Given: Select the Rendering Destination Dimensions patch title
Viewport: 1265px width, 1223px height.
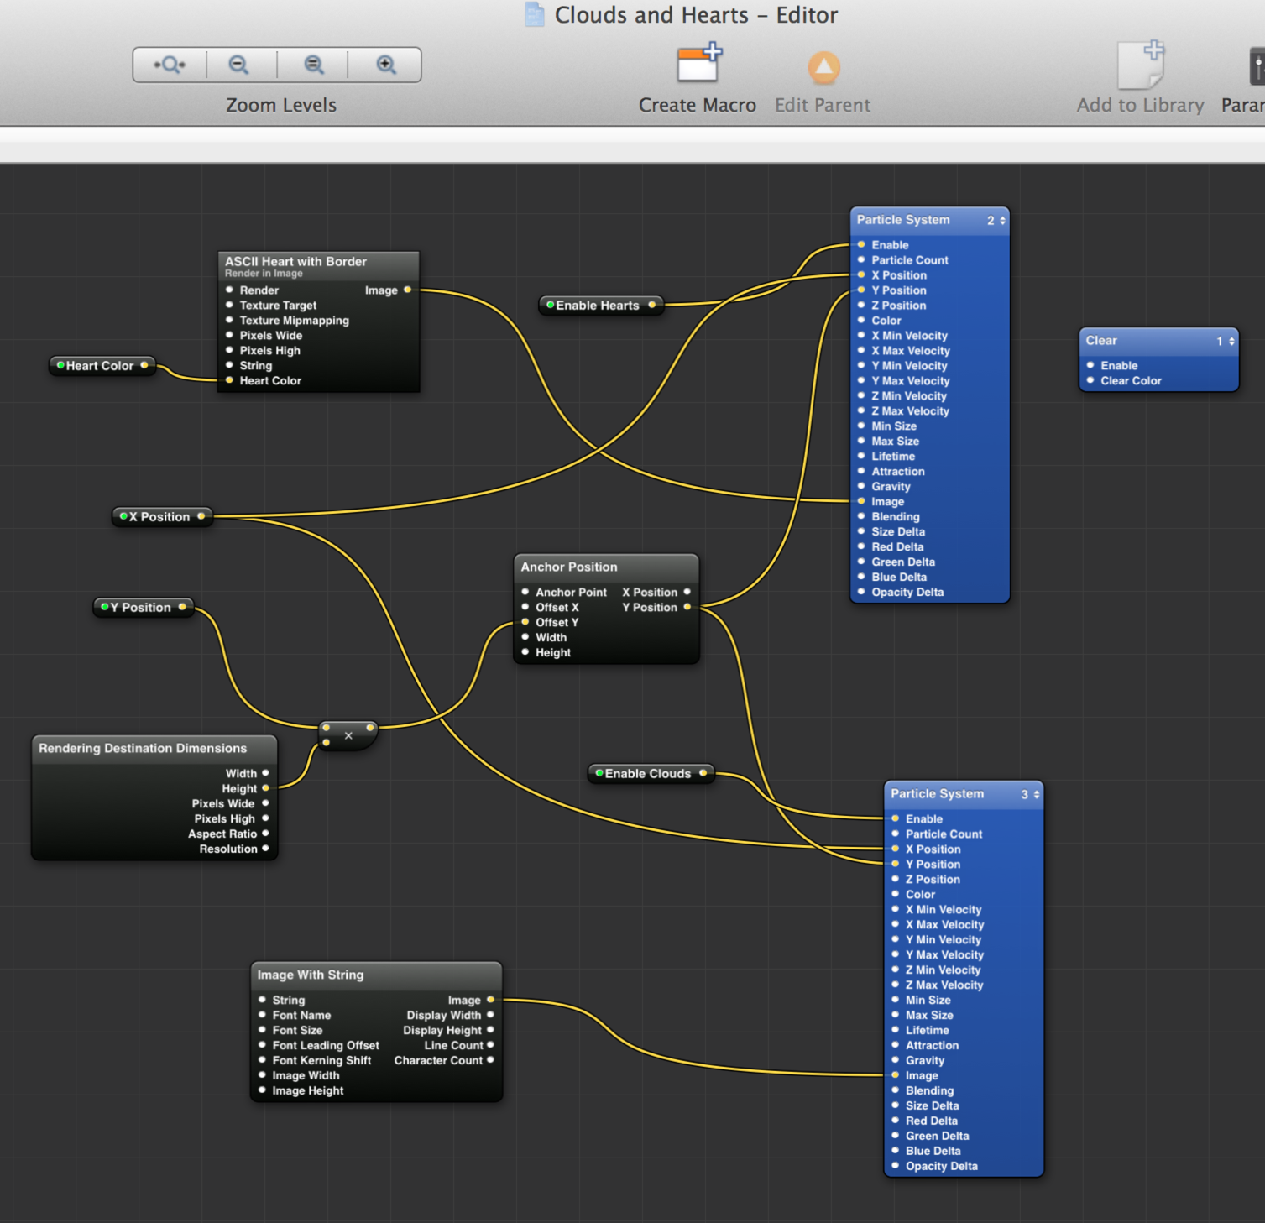Looking at the screenshot, I should 143,749.
